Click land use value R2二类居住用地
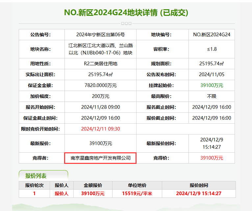The width and height of the screenshot is (252, 211). click(100, 64)
